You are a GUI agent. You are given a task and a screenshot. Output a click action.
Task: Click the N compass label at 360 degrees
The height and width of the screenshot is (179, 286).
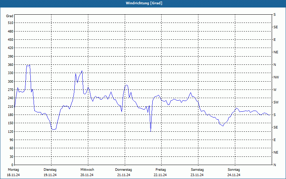pos(275,65)
